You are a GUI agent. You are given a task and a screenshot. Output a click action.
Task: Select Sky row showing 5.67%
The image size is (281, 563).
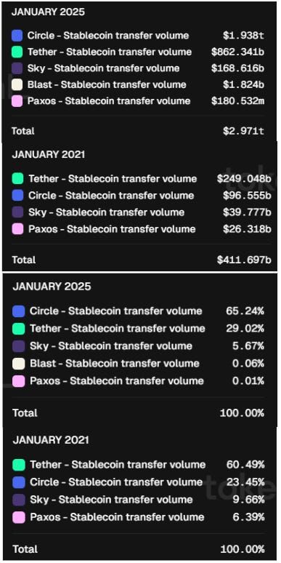pos(139,346)
